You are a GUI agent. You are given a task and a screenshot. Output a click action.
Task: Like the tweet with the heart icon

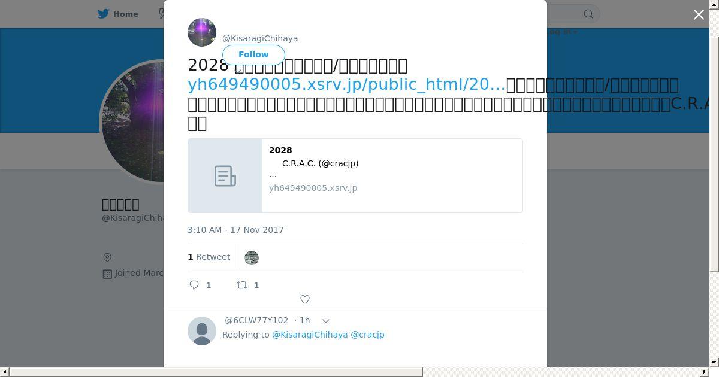pyautogui.click(x=305, y=299)
